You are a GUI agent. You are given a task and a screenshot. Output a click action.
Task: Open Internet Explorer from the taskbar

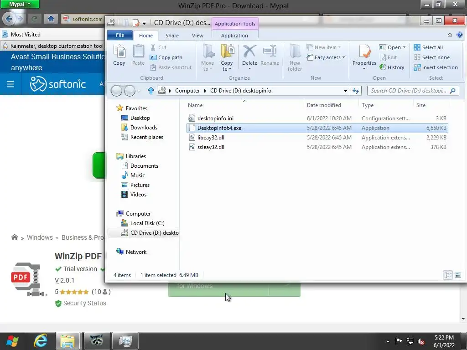[40, 340]
